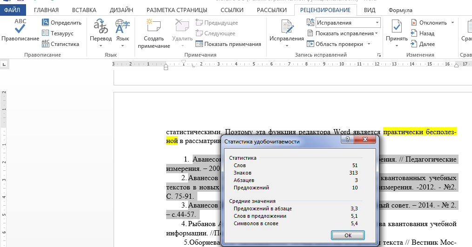Click the text 'Символов в слове'
This screenshot has height=247, width=472.
pyautogui.click(x=256, y=223)
